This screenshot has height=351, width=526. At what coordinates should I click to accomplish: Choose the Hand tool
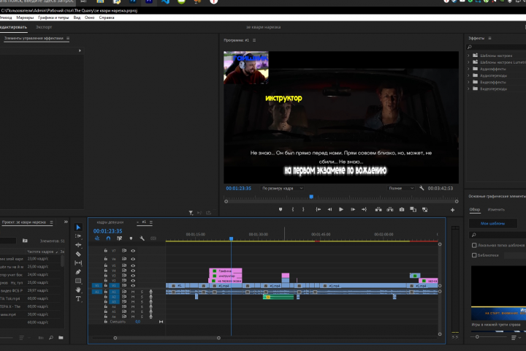(78, 290)
